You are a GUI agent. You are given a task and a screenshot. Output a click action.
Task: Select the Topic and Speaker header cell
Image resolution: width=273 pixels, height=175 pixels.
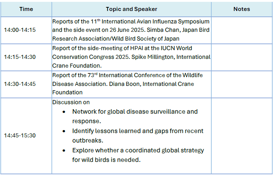131,9
